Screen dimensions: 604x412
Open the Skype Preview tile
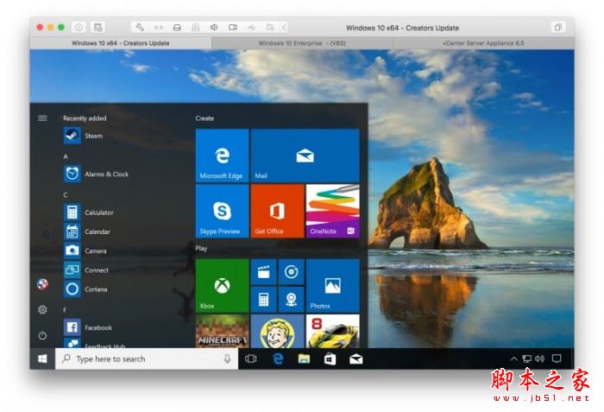click(223, 211)
